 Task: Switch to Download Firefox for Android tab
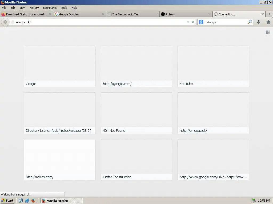[x=26, y=14]
